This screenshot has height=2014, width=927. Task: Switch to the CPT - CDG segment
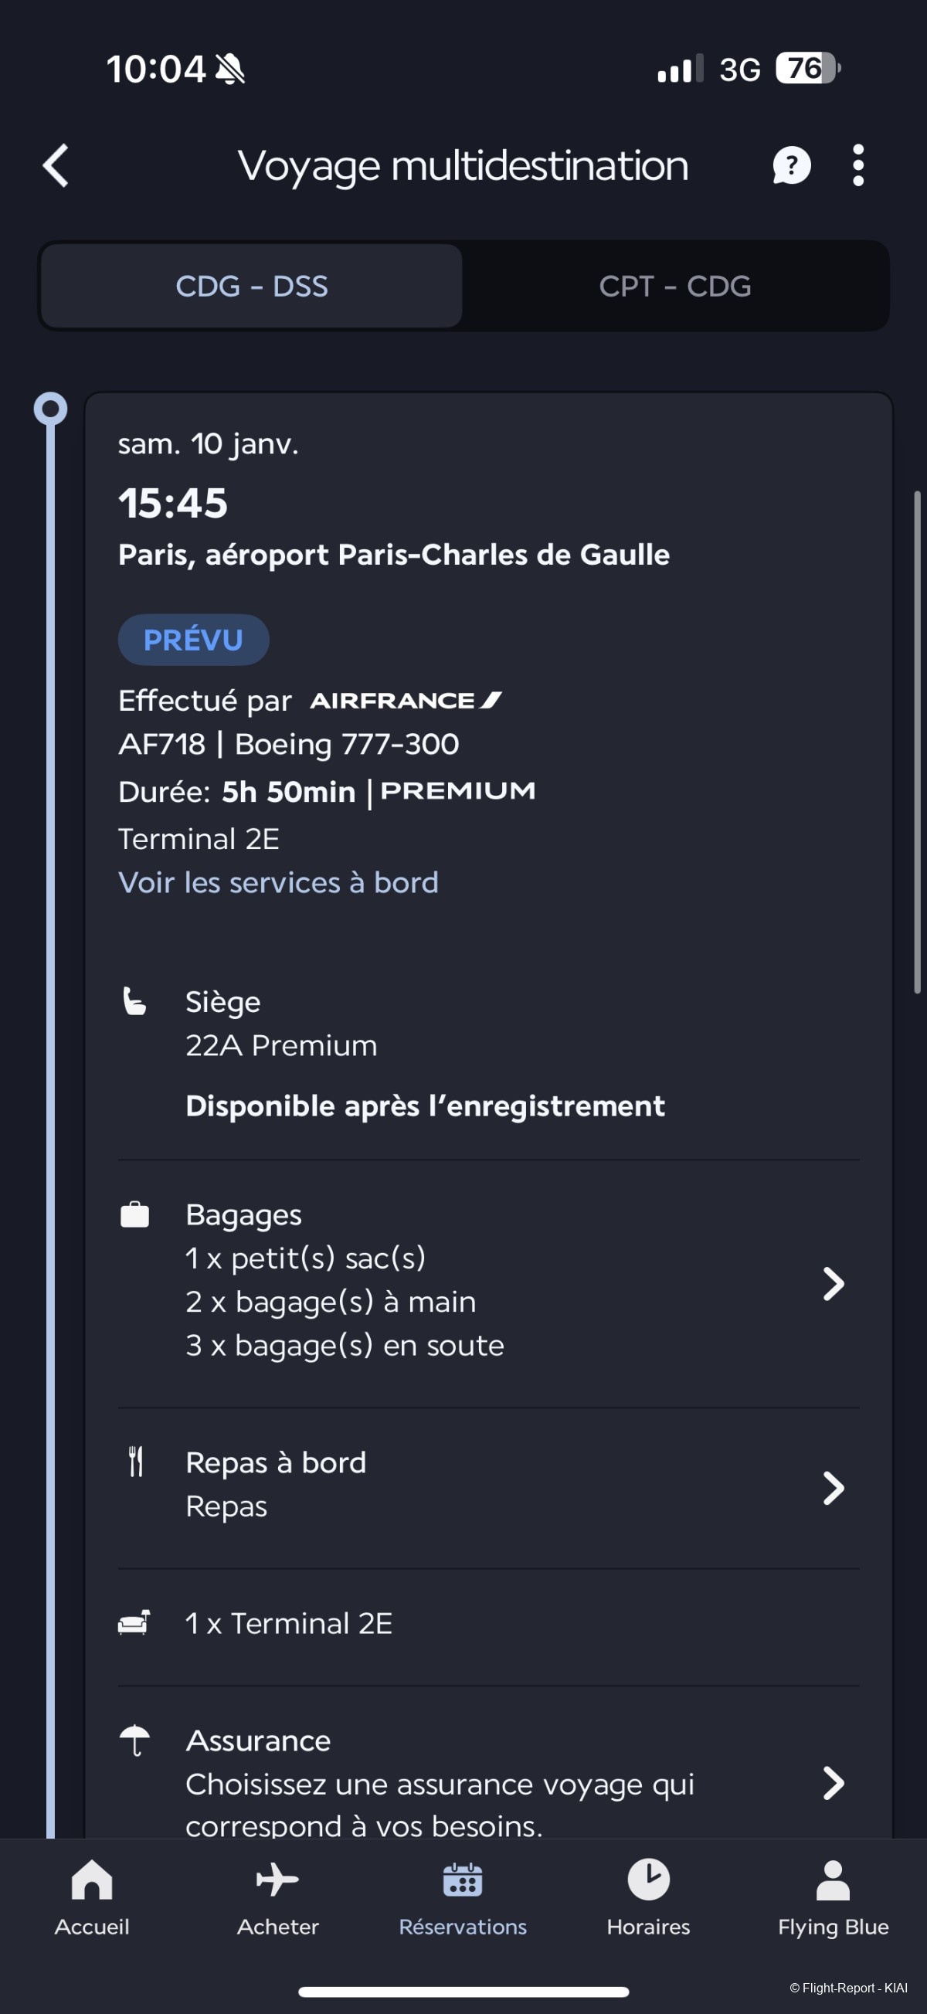click(674, 286)
